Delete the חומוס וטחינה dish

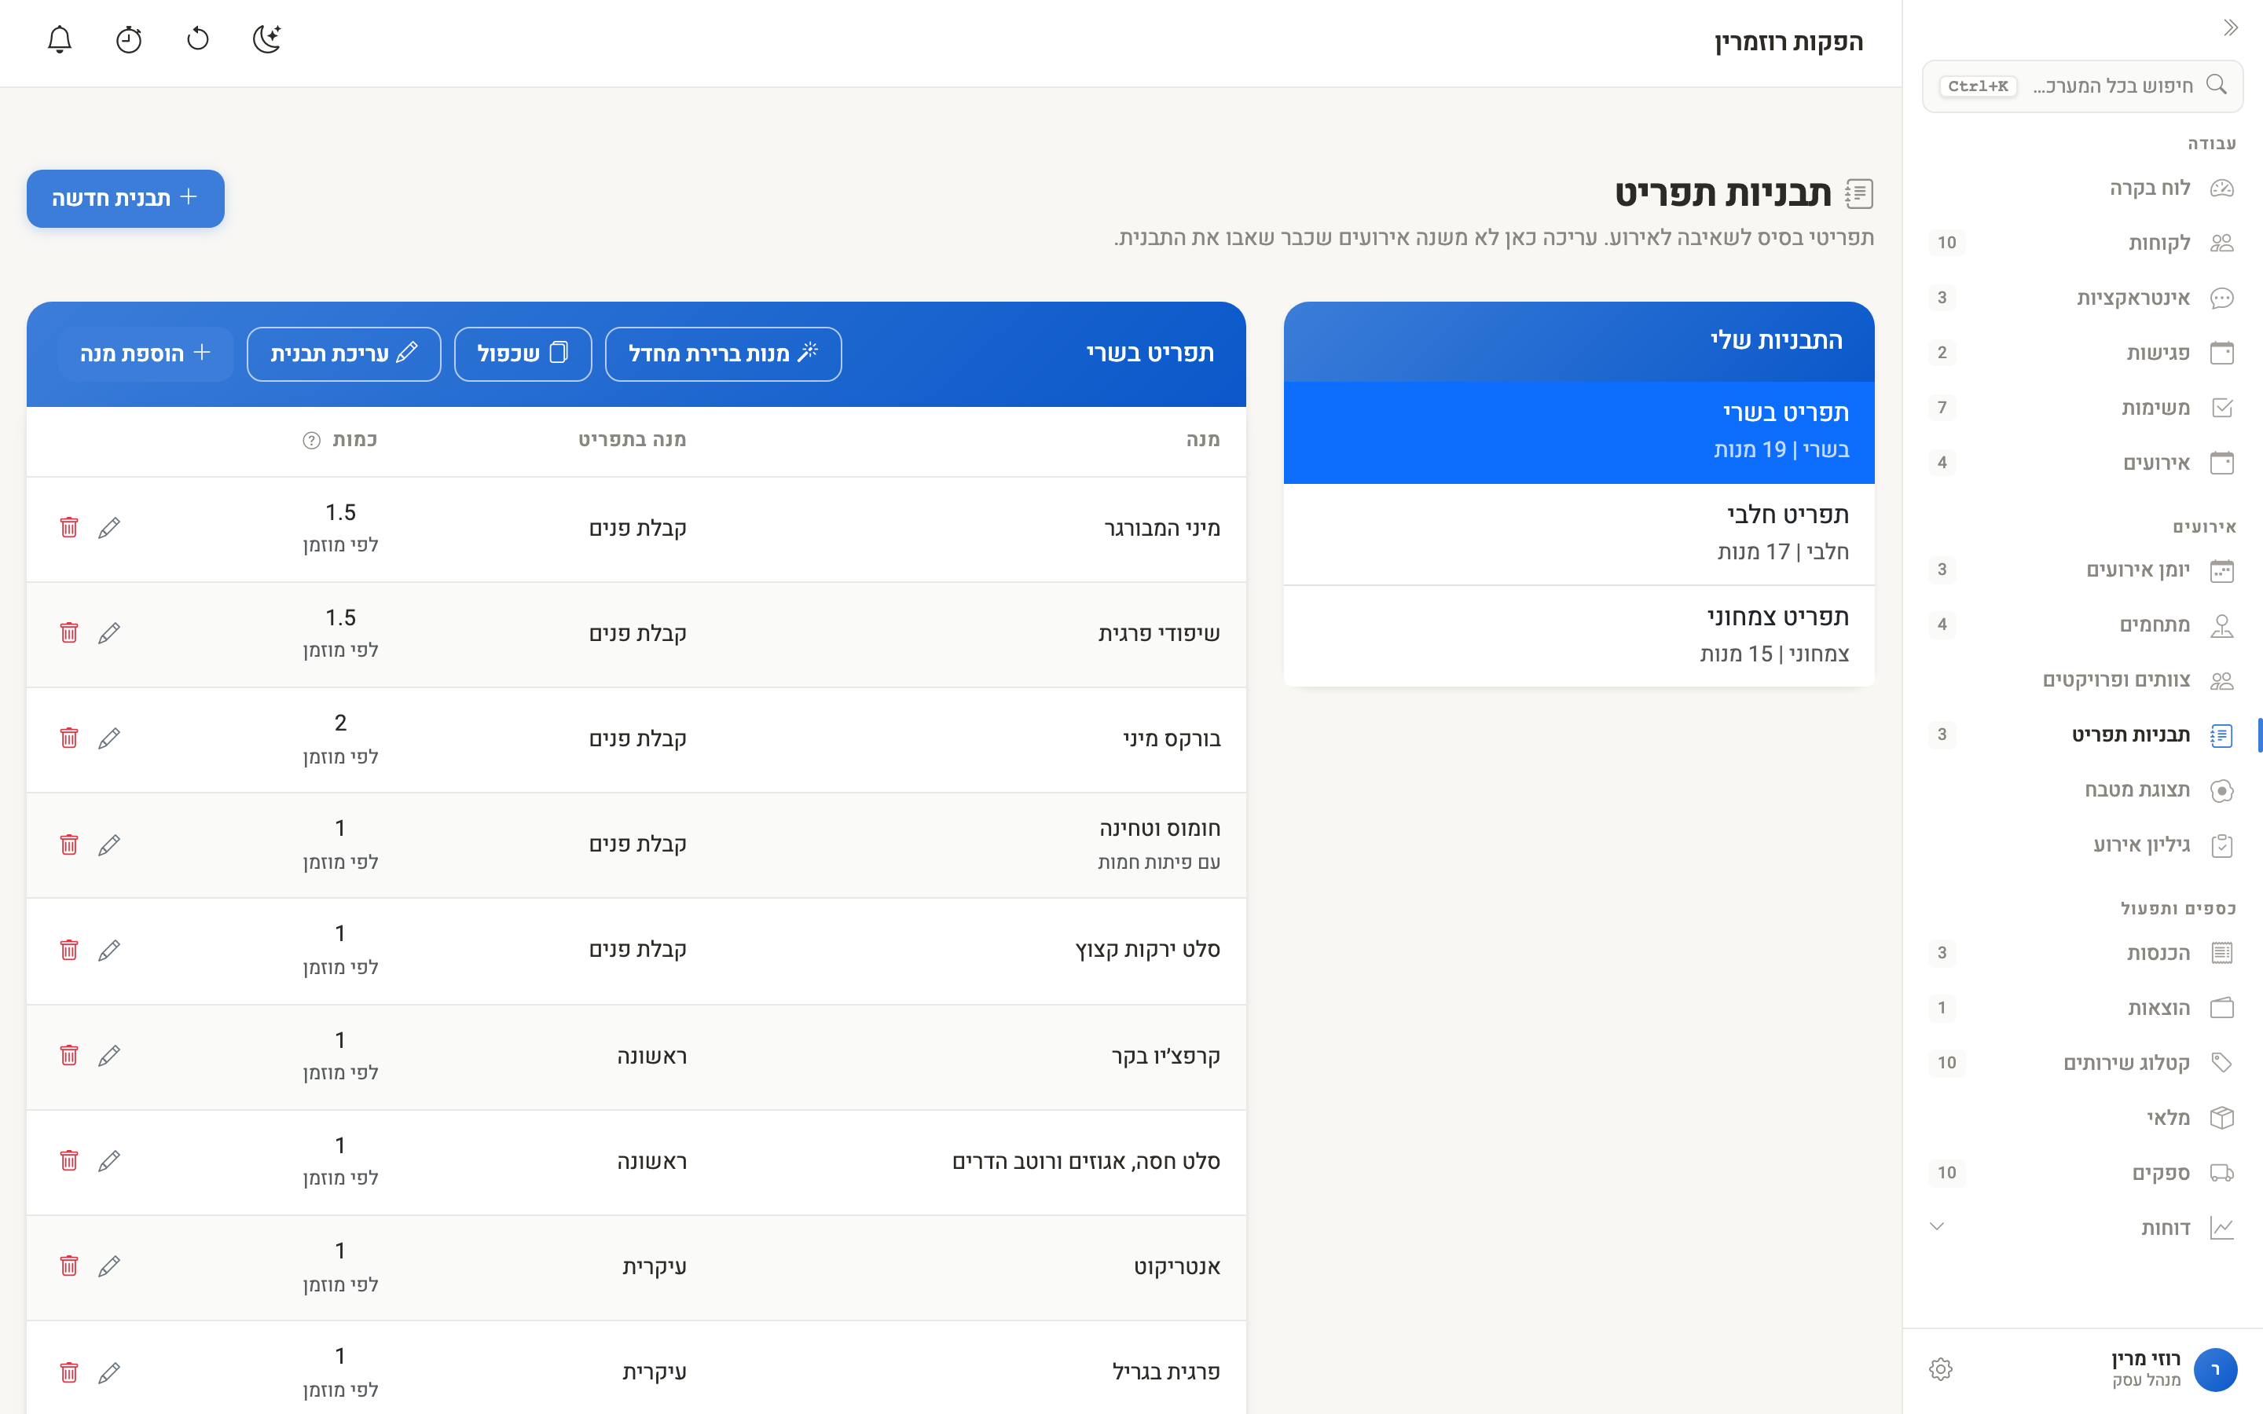[69, 844]
